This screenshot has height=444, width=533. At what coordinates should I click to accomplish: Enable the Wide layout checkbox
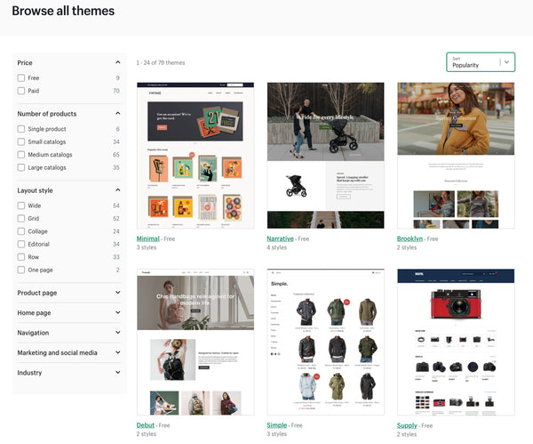tap(21, 206)
